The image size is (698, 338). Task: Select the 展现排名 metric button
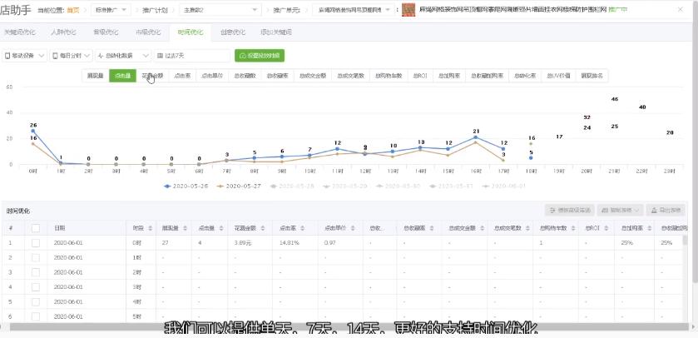(592, 76)
